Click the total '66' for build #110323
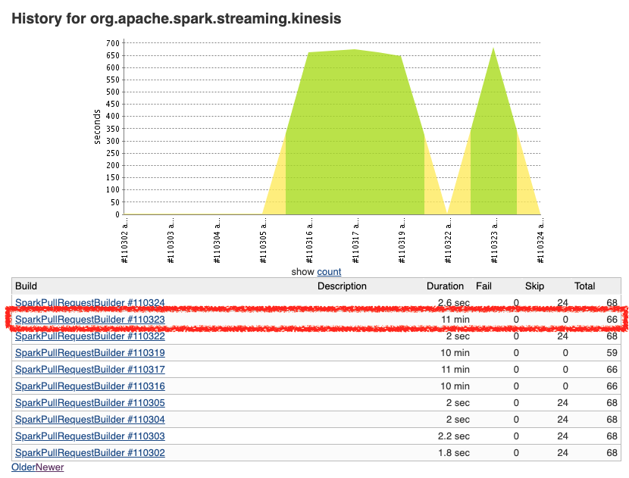Screen dimensions: 629x478 [x=612, y=320]
